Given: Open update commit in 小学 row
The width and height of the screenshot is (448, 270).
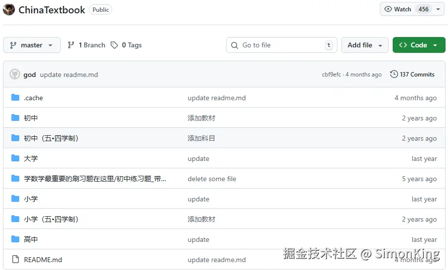Looking at the screenshot, I should pos(199,199).
